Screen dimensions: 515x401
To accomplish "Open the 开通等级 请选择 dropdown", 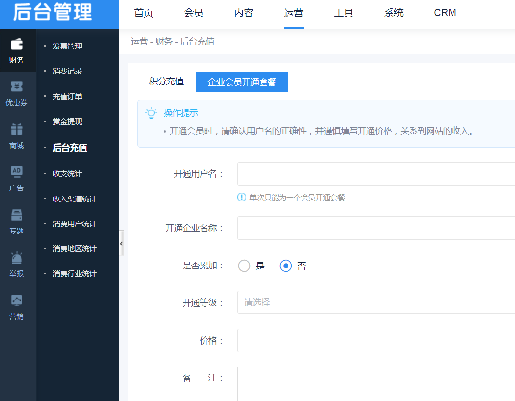I will 376,302.
